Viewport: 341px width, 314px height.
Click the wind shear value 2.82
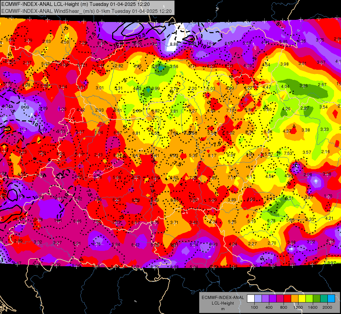click(119, 66)
